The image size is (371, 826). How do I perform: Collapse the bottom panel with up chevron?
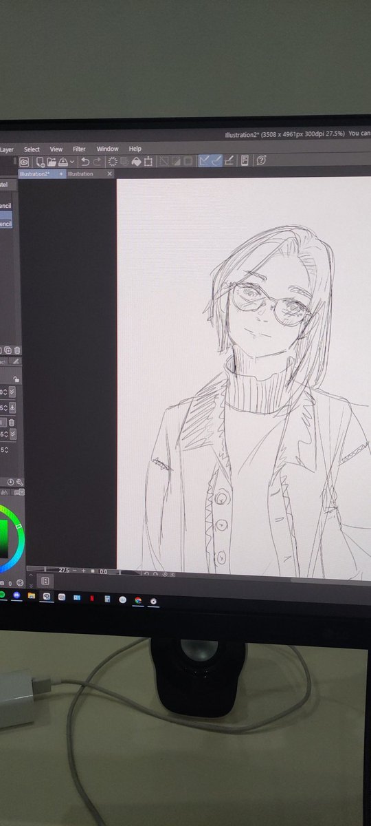(x=30, y=575)
